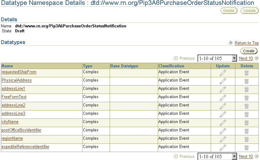
Task: Click Application Event in FreeFormText row
Action: (174, 97)
